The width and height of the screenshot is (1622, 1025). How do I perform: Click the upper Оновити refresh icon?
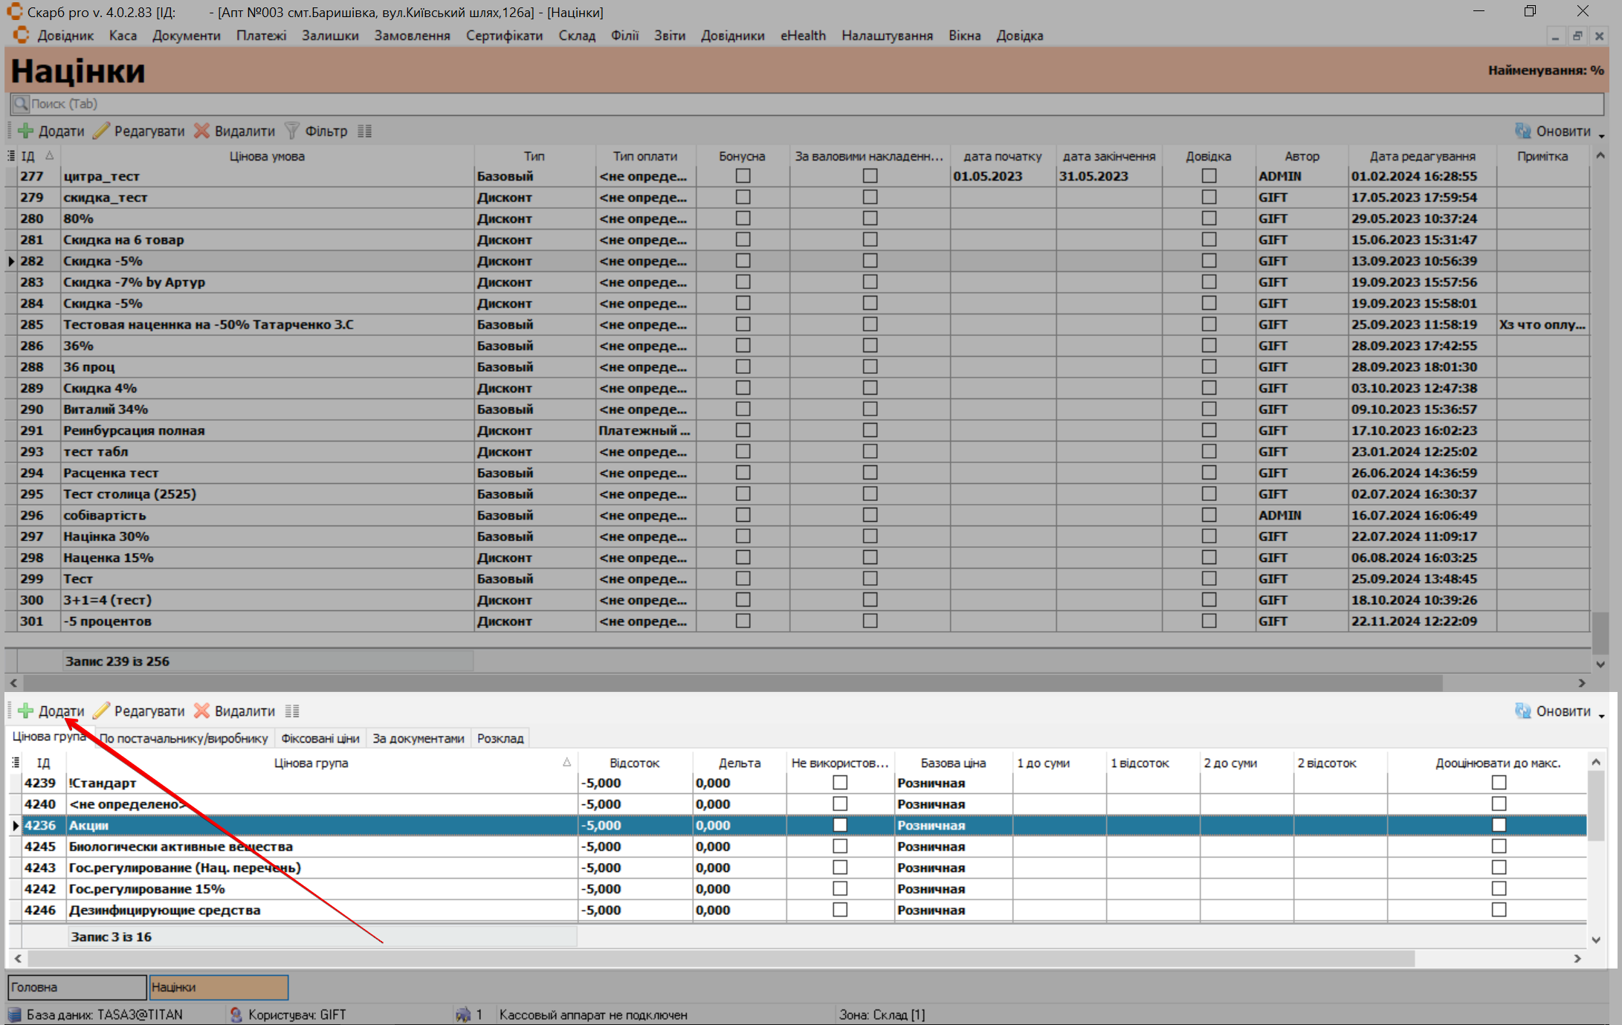[1523, 131]
